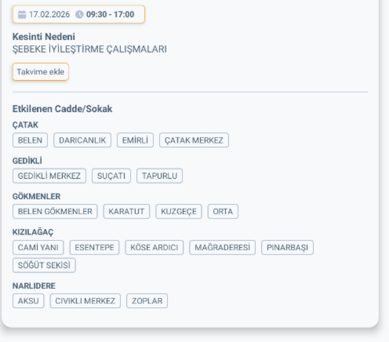Viewport: 389px width, 342px height.
Task: Choose the KARATUT tag
Action: (127, 212)
